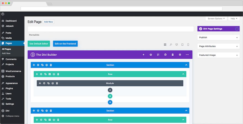
Task: Click the zoom magnifier icon above the builder
Action: (171, 45)
